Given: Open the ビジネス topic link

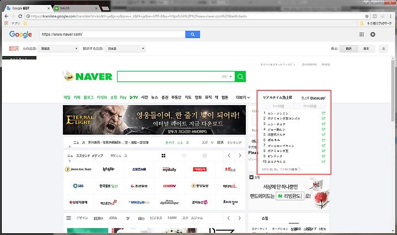Looking at the screenshot, I should pos(156,218).
